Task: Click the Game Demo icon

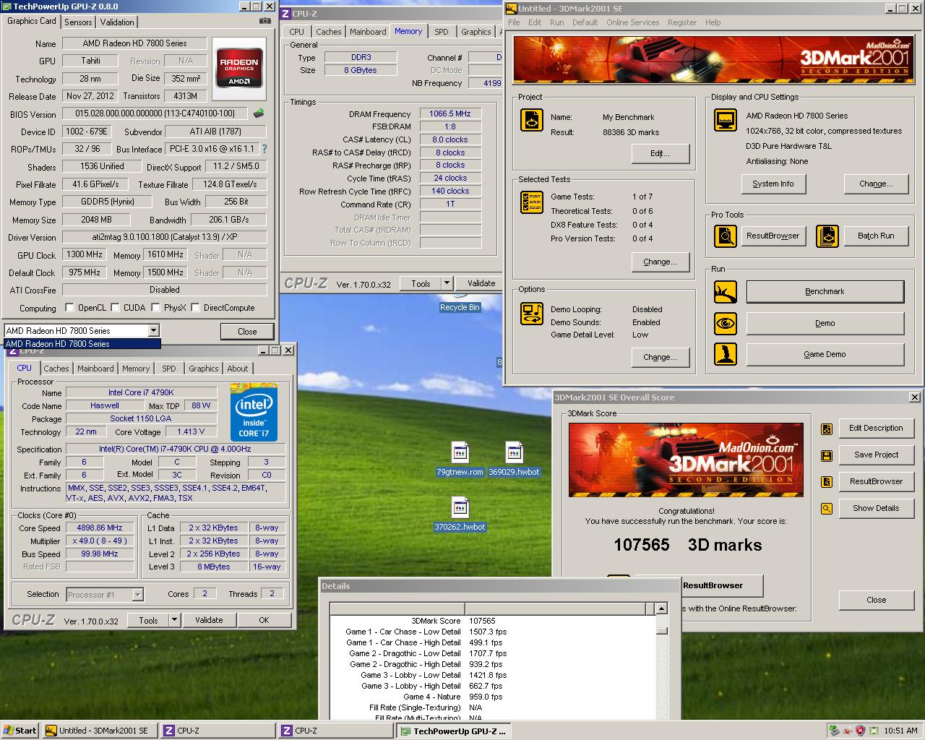Action: [x=725, y=354]
